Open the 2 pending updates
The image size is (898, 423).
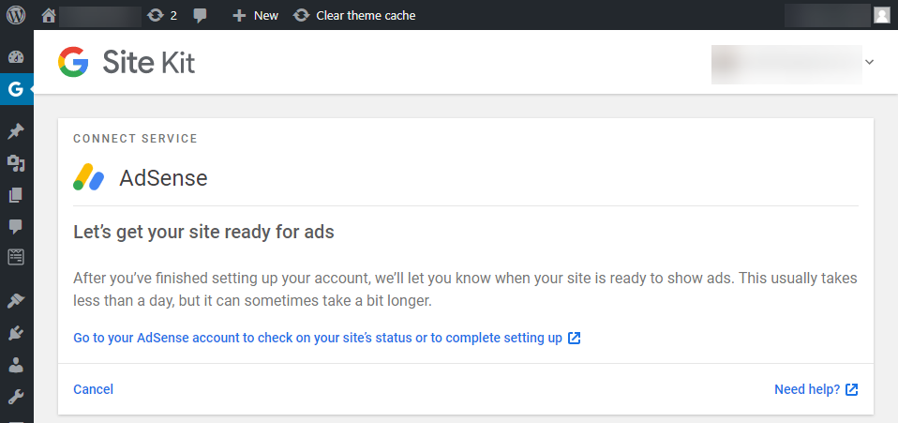click(x=162, y=15)
